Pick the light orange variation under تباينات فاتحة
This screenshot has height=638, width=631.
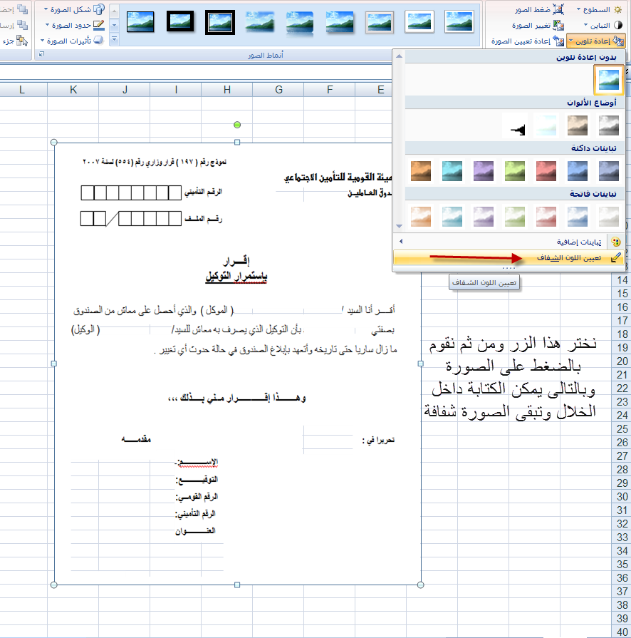(x=421, y=217)
